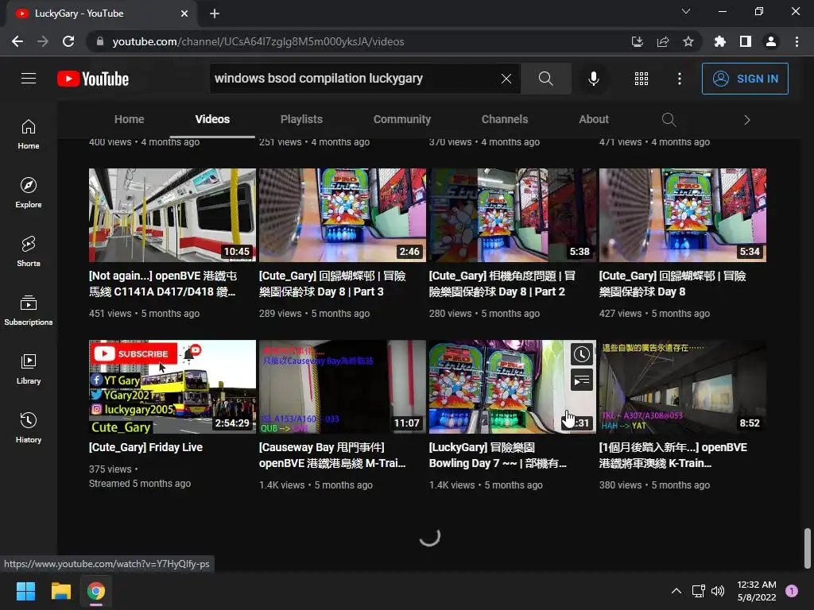The width and height of the screenshot is (814, 610).
Task: Open the '[Cute_Gary] Friday Live' title link
Action: coord(146,447)
